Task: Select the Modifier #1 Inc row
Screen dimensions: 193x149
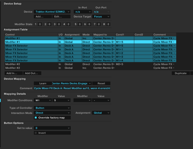Action: [x=90, y=38]
